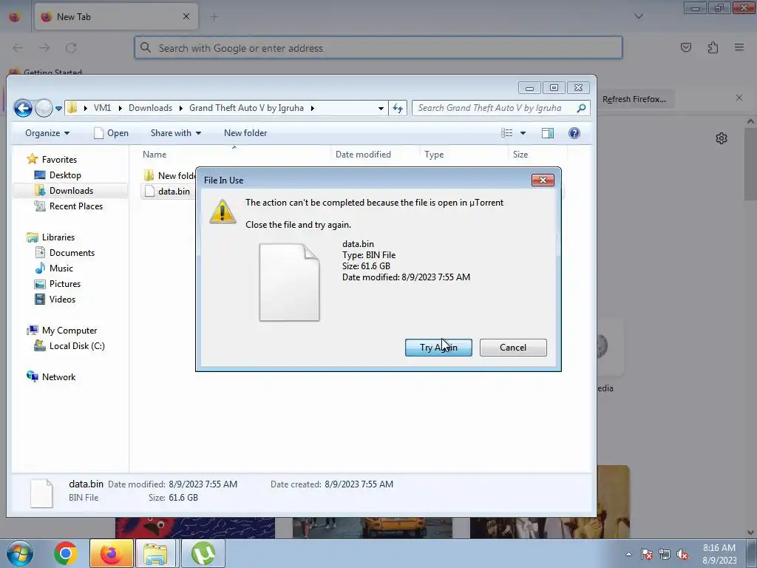Toggle the preview pane icon
757x568 pixels.
click(548, 133)
